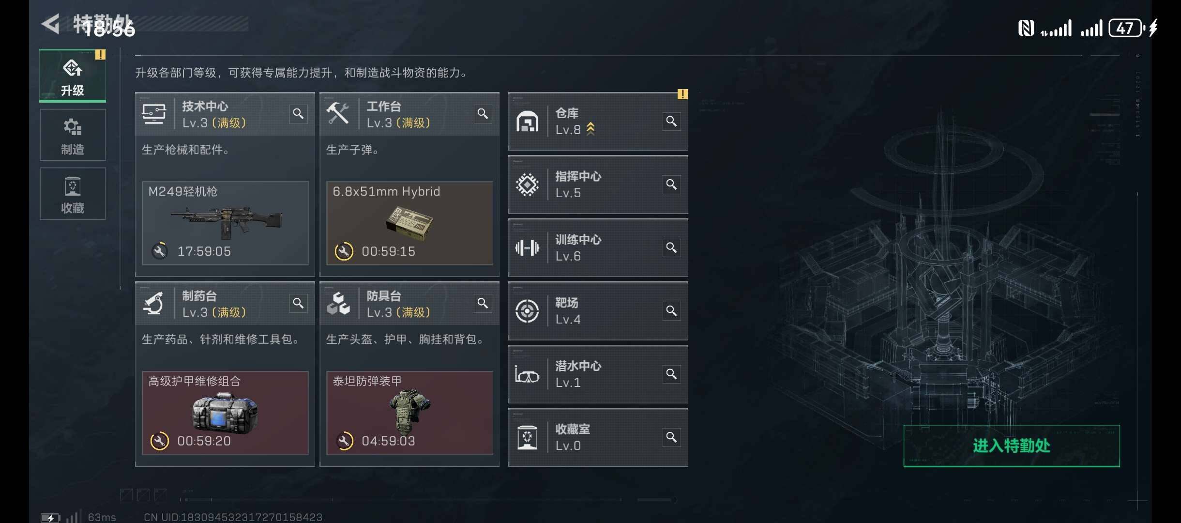Open the magnifier on 制药台 panel

[x=298, y=303]
